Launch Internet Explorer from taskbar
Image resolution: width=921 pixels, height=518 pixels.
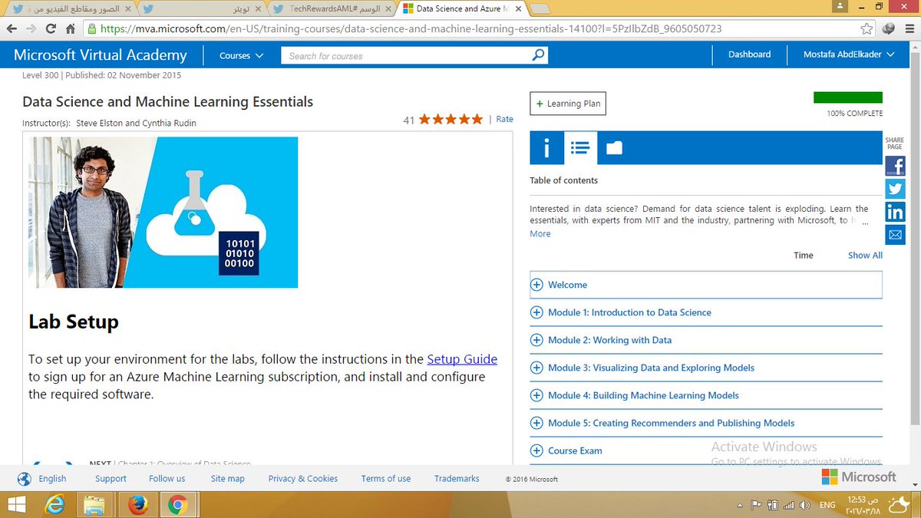click(x=54, y=505)
